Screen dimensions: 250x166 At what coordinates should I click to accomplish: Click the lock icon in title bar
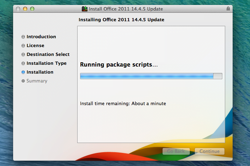pyautogui.click(x=228, y=8)
